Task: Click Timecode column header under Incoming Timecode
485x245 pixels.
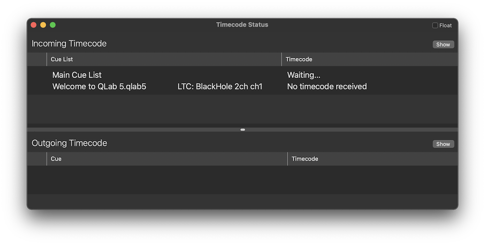Action: 299,59
